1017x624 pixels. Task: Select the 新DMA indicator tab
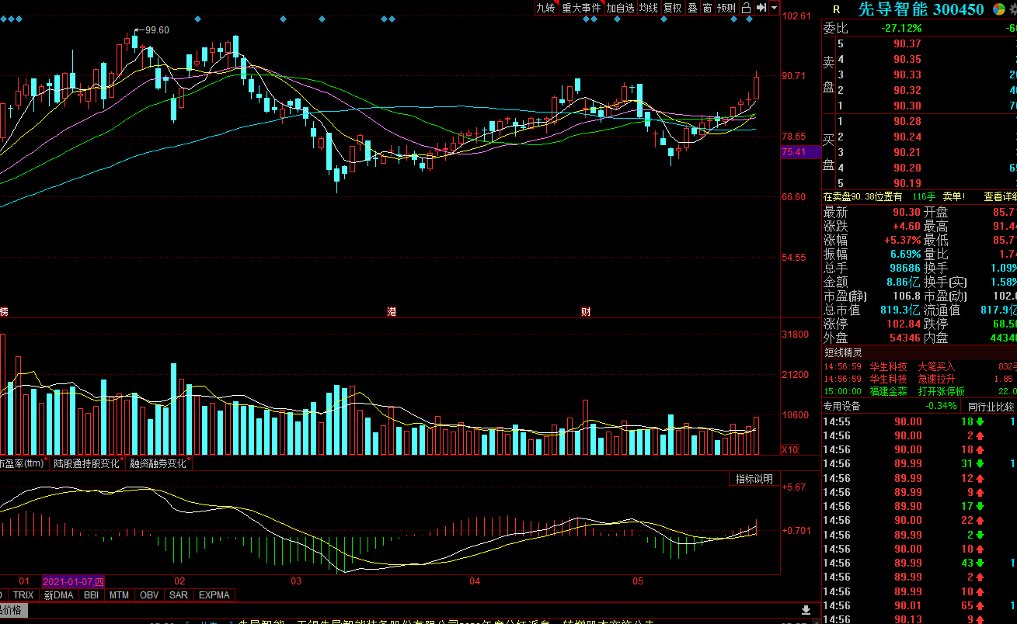tap(59, 595)
